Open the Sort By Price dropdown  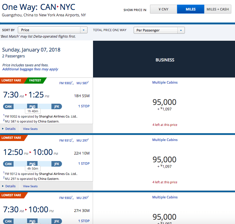tap(53, 30)
